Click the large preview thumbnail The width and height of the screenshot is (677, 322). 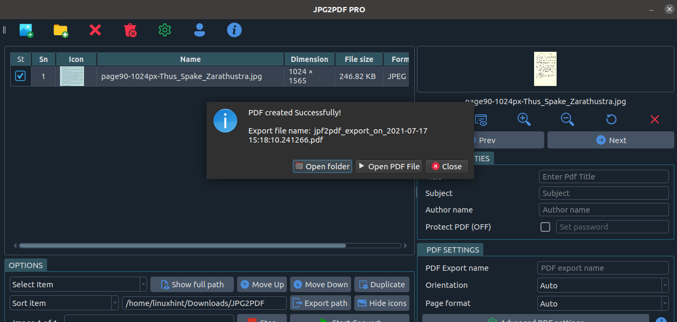coord(545,69)
